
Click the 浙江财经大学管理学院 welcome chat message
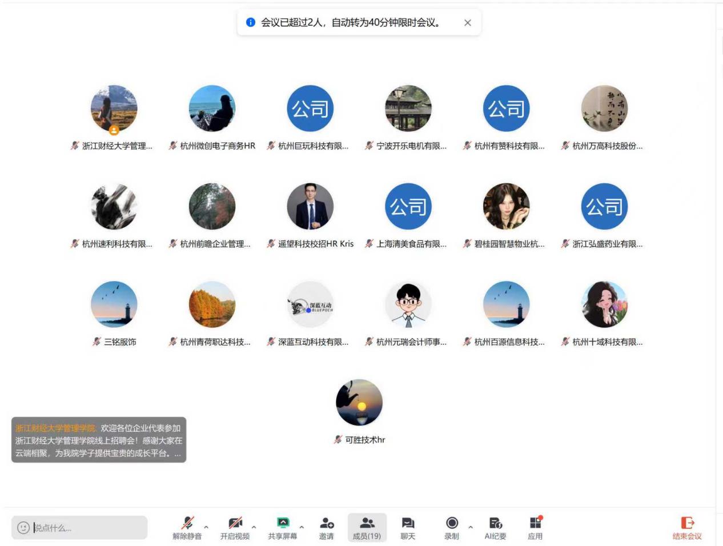99,440
